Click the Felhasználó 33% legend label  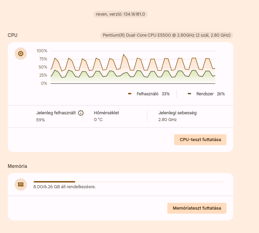[x=153, y=94]
